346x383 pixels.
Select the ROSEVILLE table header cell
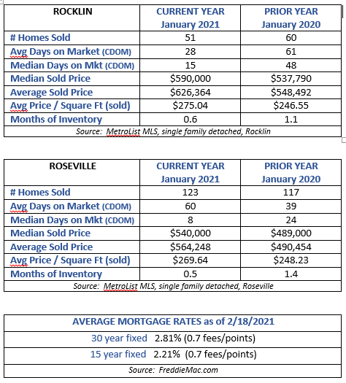coord(72,172)
